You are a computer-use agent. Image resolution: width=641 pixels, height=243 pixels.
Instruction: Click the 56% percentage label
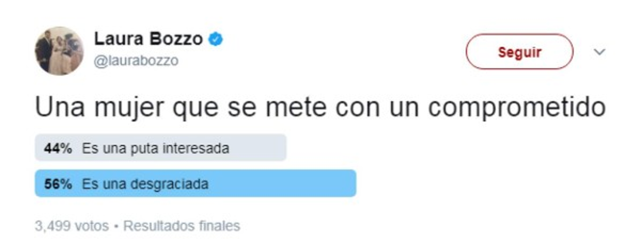(58, 184)
